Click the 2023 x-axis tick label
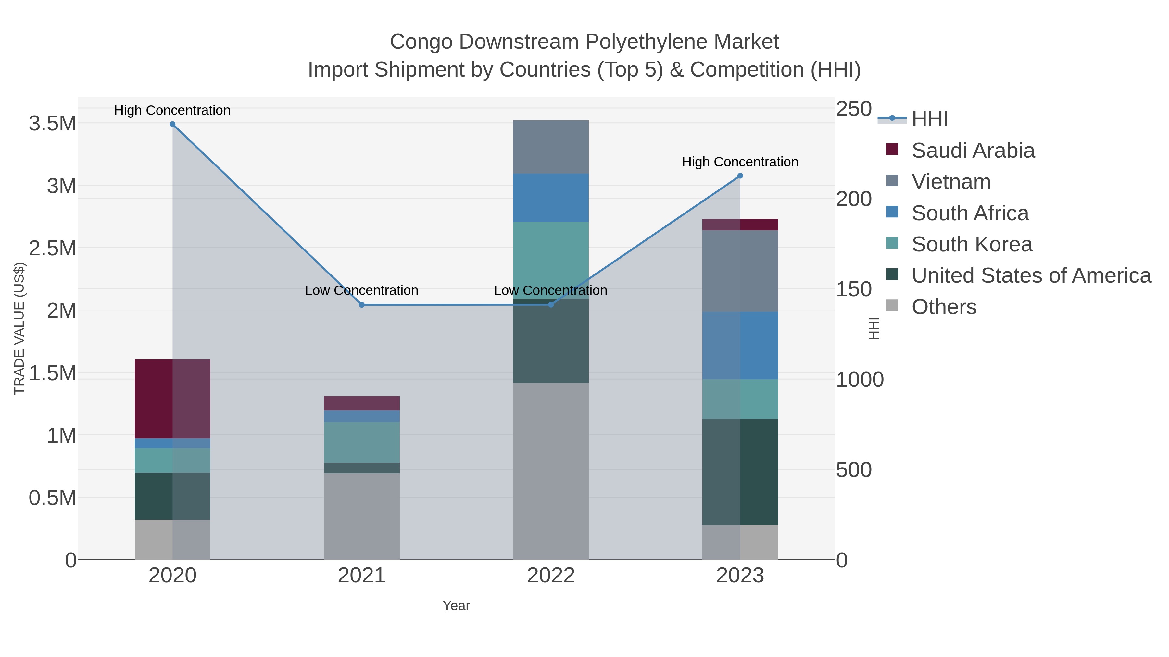The height and width of the screenshot is (657, 1169). tap(740, 575)
